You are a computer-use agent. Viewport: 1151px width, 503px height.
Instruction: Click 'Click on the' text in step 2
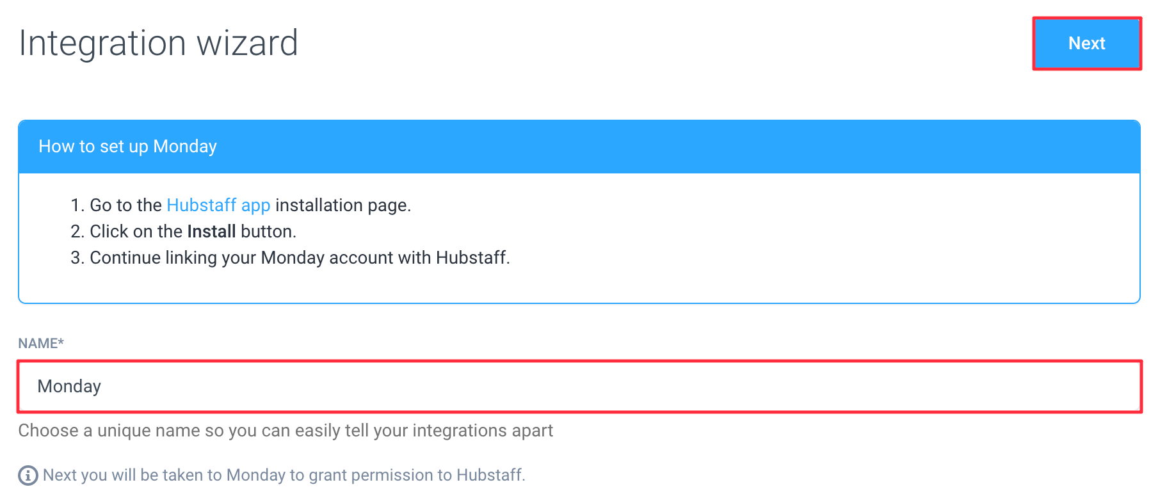[136, 231]
